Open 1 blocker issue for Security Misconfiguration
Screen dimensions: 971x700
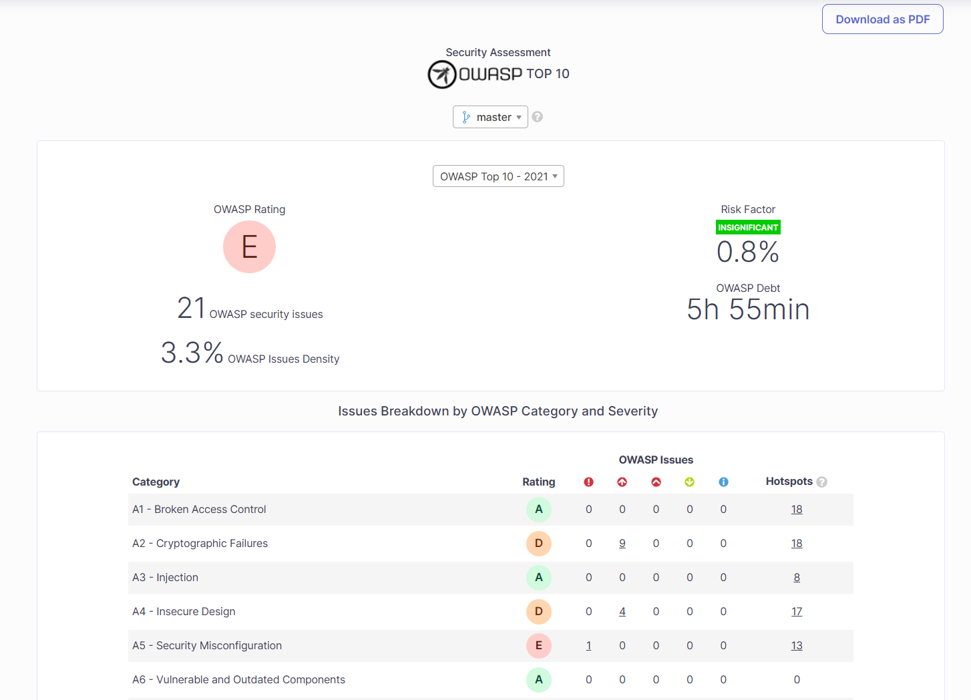click(588, 646)
